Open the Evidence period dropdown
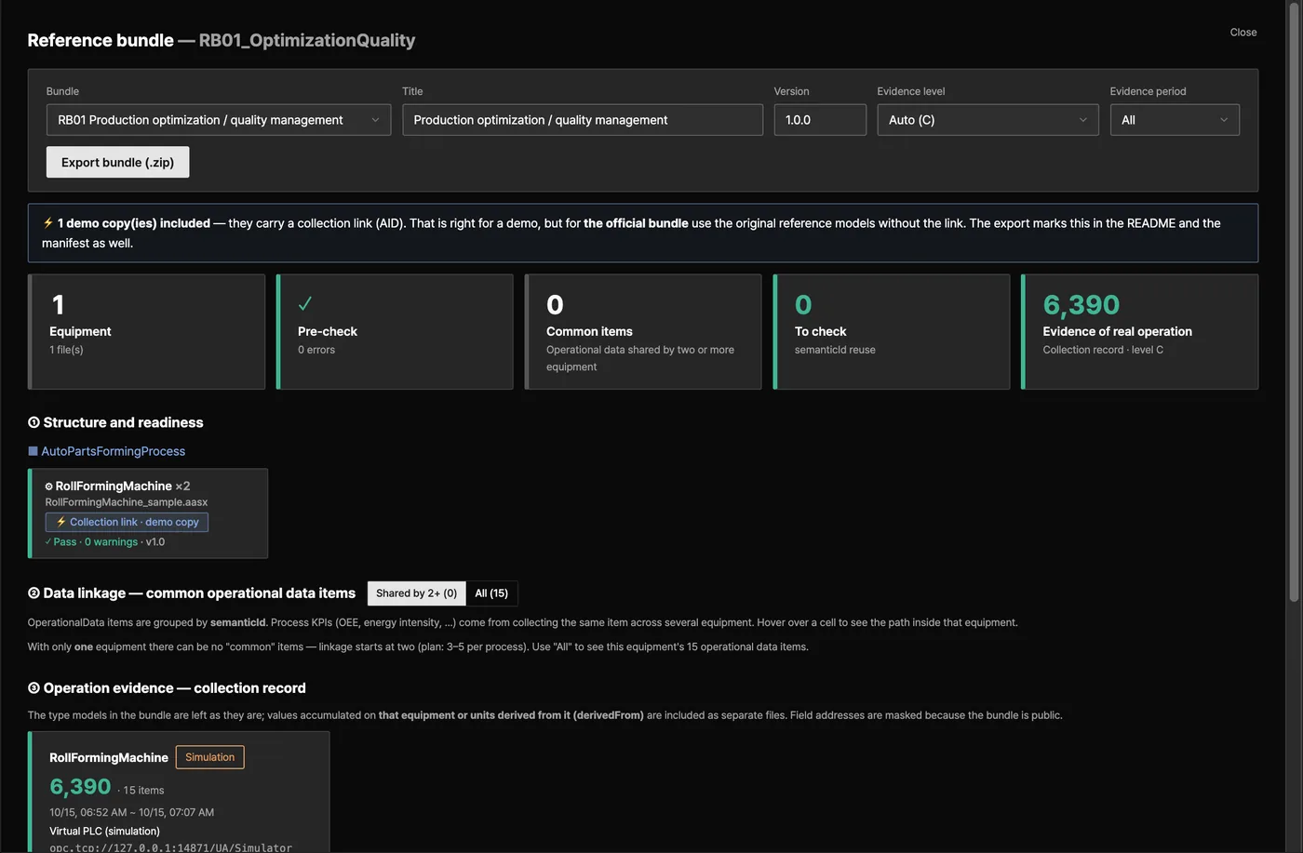The height and width of the screenshot is (853, 1303). (x=1175, y=120)
